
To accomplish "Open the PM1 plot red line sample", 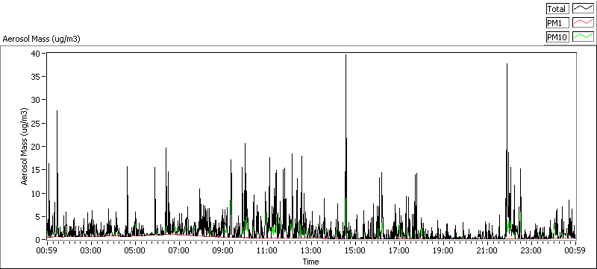I will tap(584, 23).
